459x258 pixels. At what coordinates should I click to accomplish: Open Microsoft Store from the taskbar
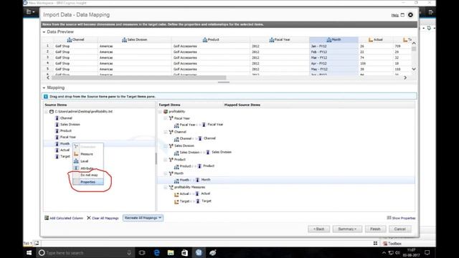coord(185,253)
